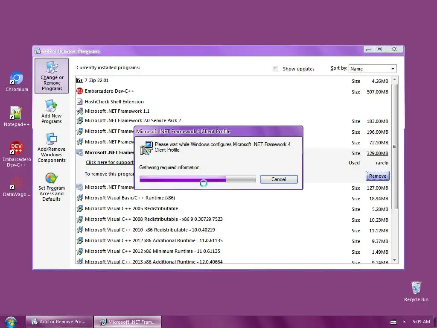Viewport: 437px width, 328px height.
Task: Click scrollbar down arrow in program list
Action: [x=394, y=260]
